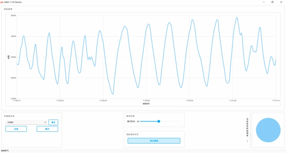Minimize the HKH-11H Demo window

264,2
